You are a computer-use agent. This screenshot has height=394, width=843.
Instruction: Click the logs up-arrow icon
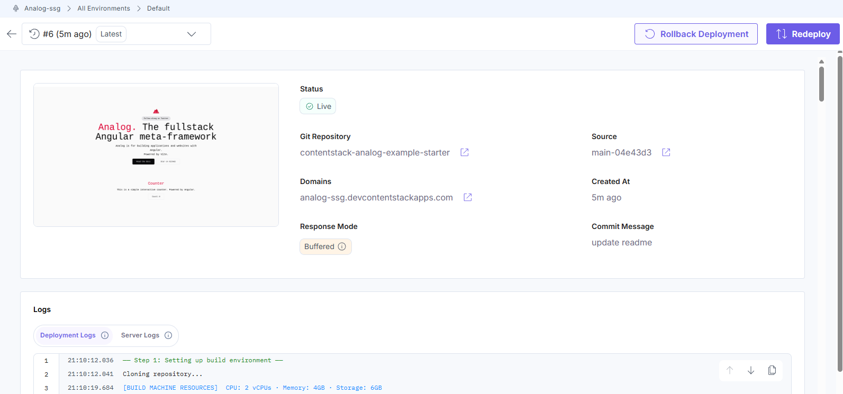click(730, 370)
